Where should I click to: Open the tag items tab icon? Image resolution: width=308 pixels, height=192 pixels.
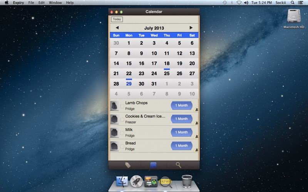click(x=128, y=165)
